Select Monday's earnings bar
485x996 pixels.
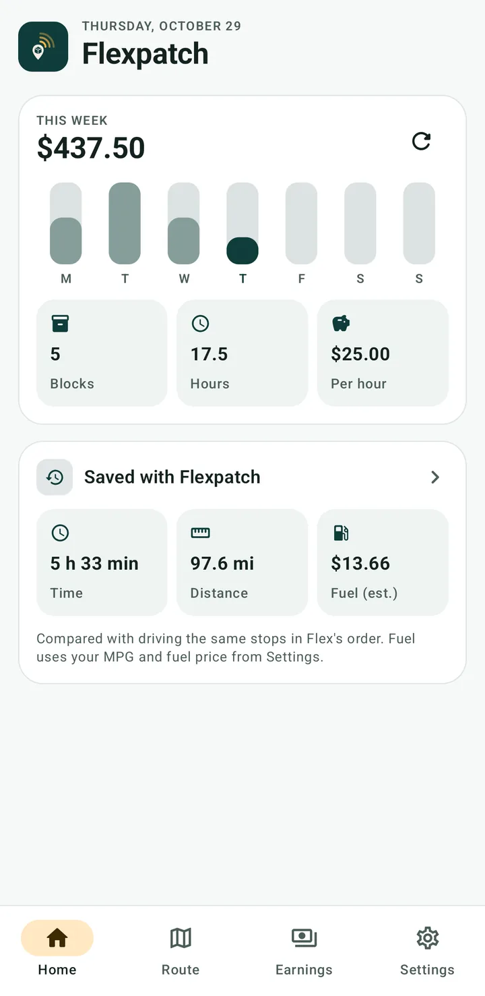point(66,223)
